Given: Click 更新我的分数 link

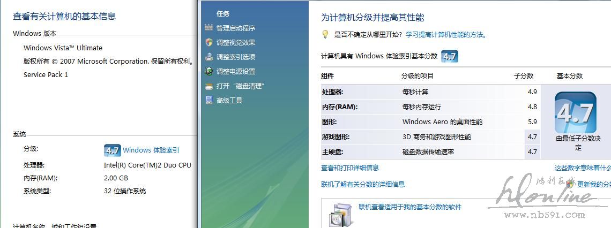Looking at the screenshot, I should pyautogui.click(x=594, y=184).
